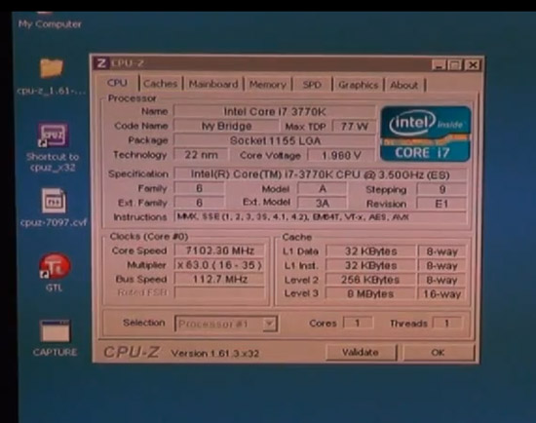This screenshot has width=536, height=423.
Task: Click the Model value A
Action: click(x=322, y=189)
